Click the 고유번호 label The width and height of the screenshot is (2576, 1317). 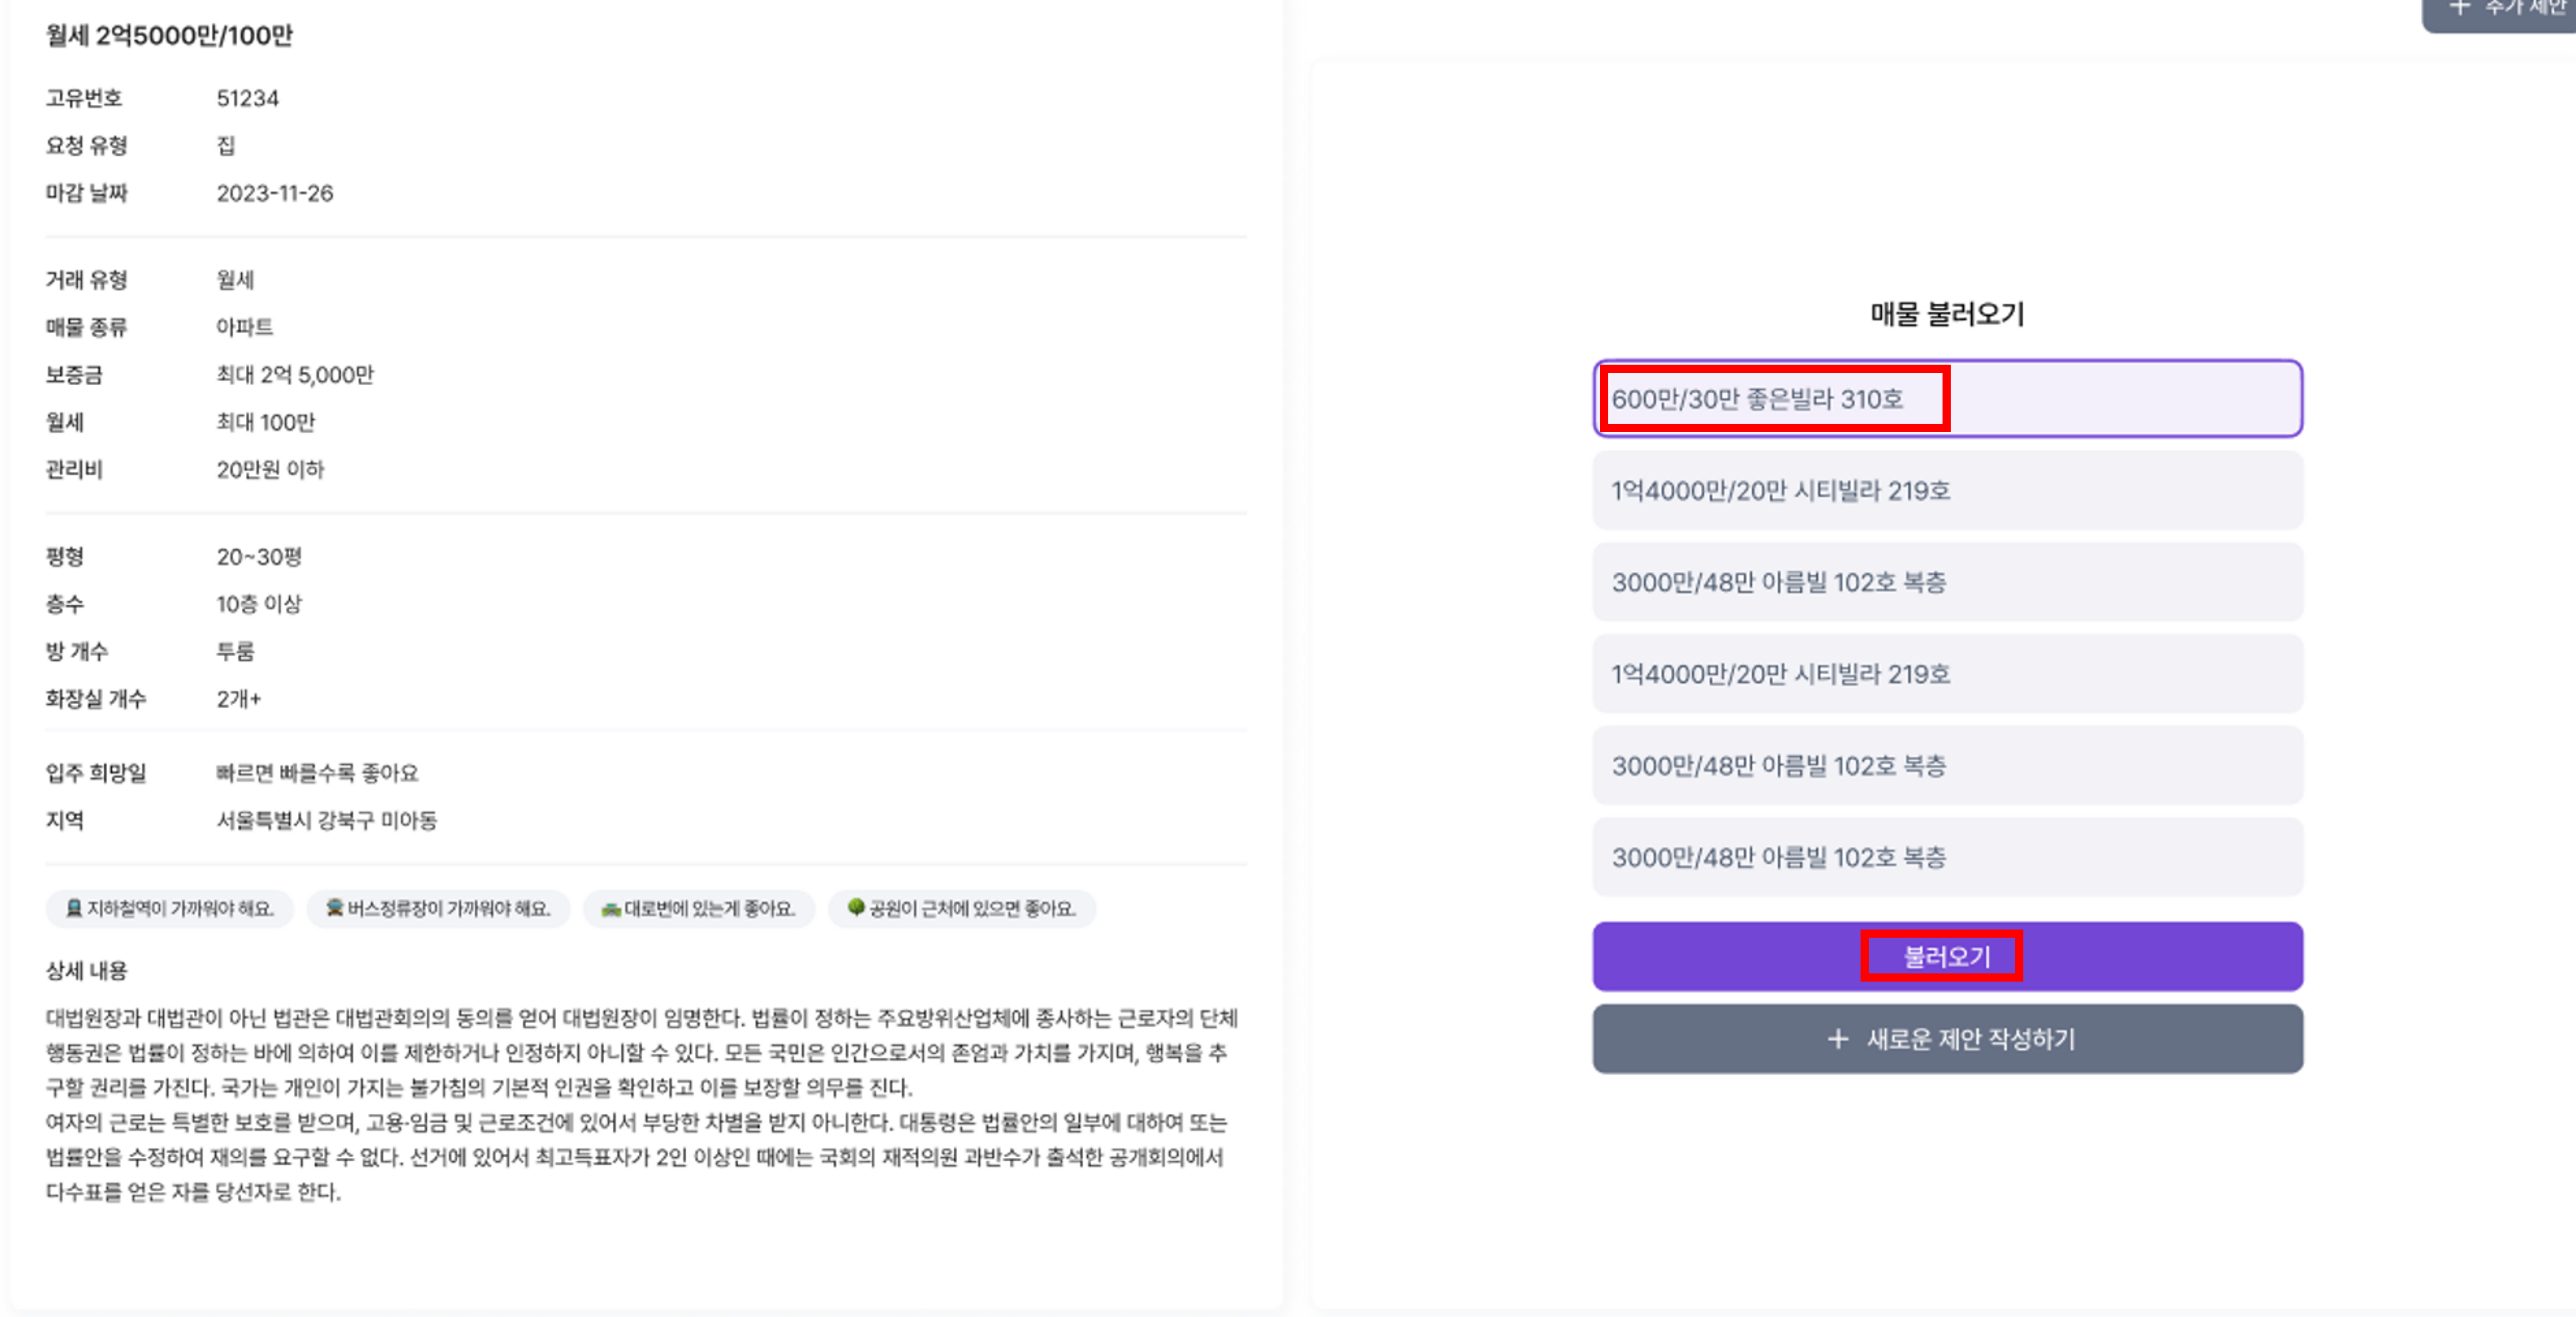(x=83, y=98)
